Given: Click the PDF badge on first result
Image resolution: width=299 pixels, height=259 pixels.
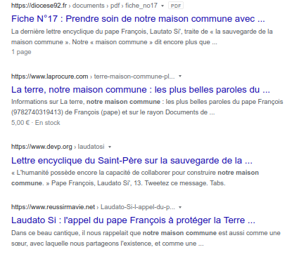Looking at the screenshot, I should pyautogui.click(x=176, y=6).
